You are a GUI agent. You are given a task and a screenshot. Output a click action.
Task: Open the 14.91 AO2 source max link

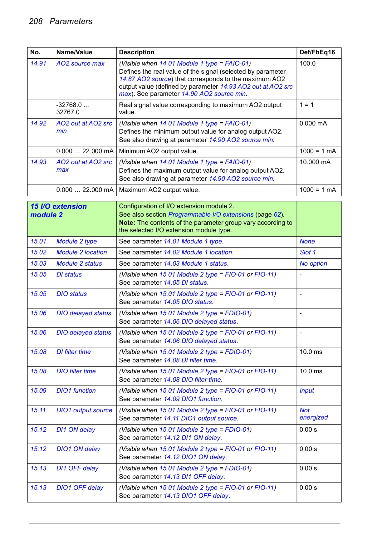pos(67,63)
